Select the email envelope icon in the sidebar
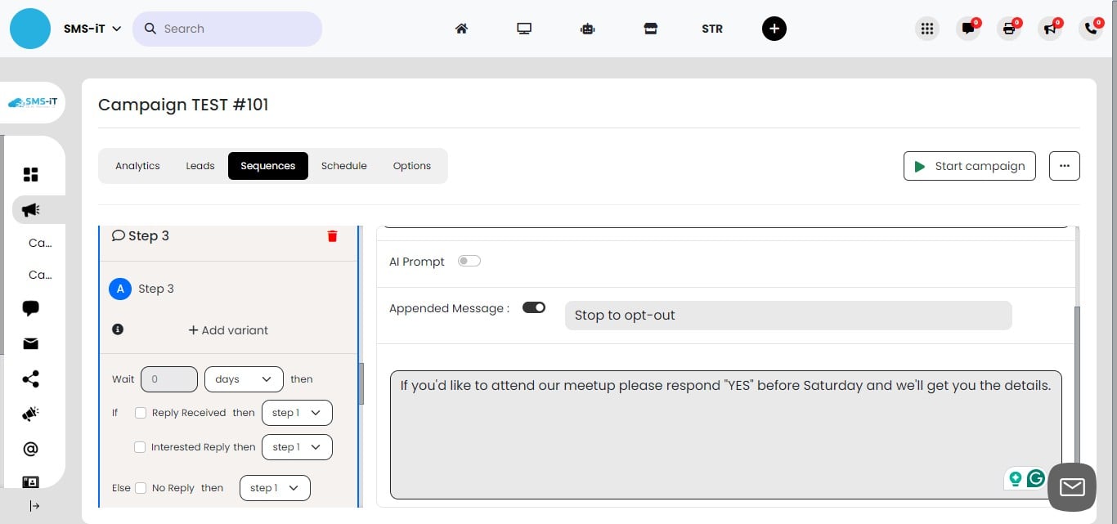The height and width of the screenshot is (524, 1117). coord(30,343)
